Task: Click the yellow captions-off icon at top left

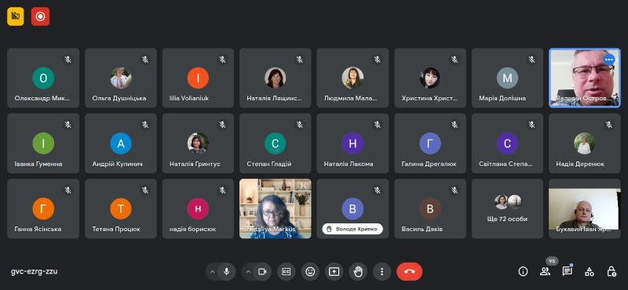Action: pos(15,16)
